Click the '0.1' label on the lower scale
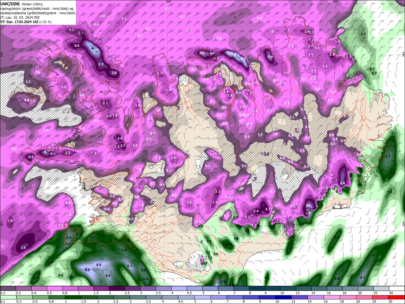 tap(3, 301)
